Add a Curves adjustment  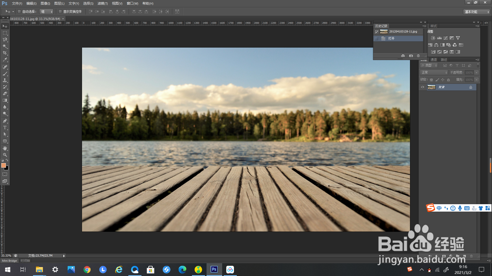446,38
